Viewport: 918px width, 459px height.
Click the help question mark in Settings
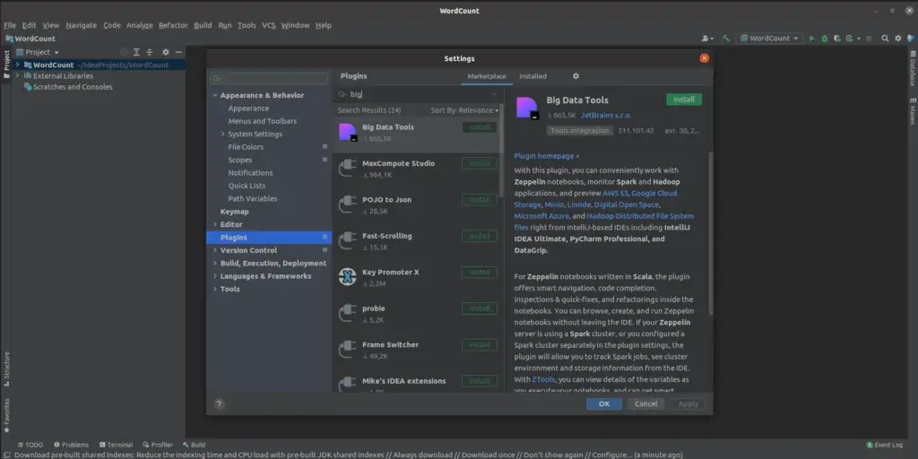pyautogui.click(x=219, y=404)
